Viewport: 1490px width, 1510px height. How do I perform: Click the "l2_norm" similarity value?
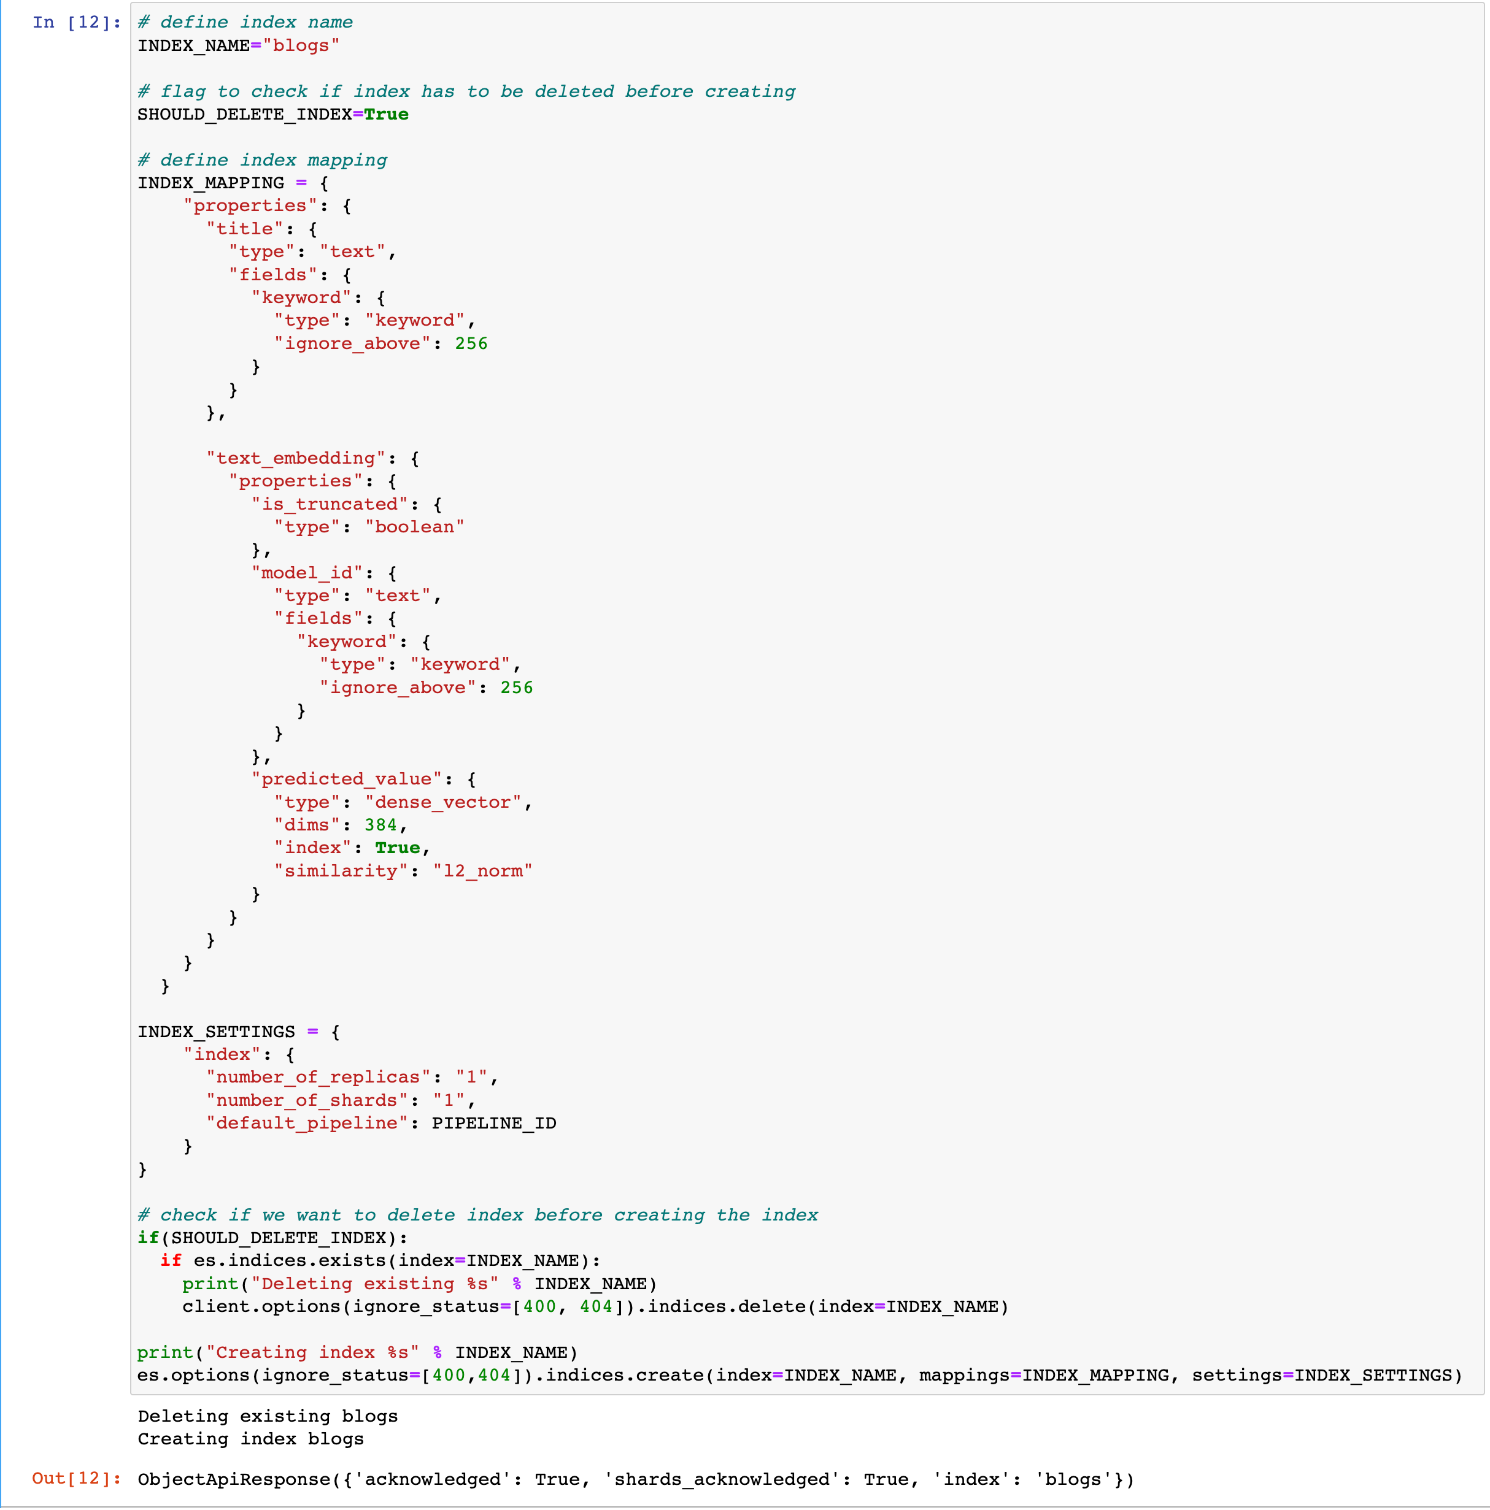point(482,871)
